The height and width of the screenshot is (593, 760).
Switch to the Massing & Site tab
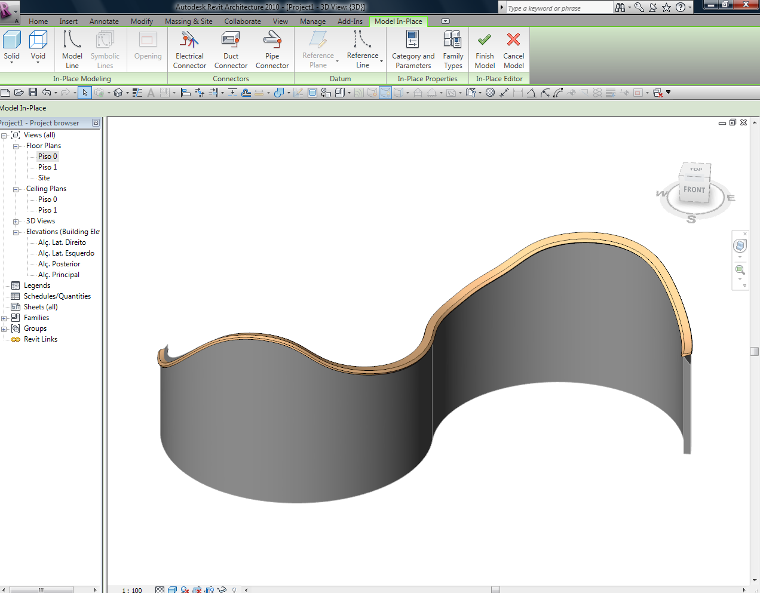coord(188,21)
